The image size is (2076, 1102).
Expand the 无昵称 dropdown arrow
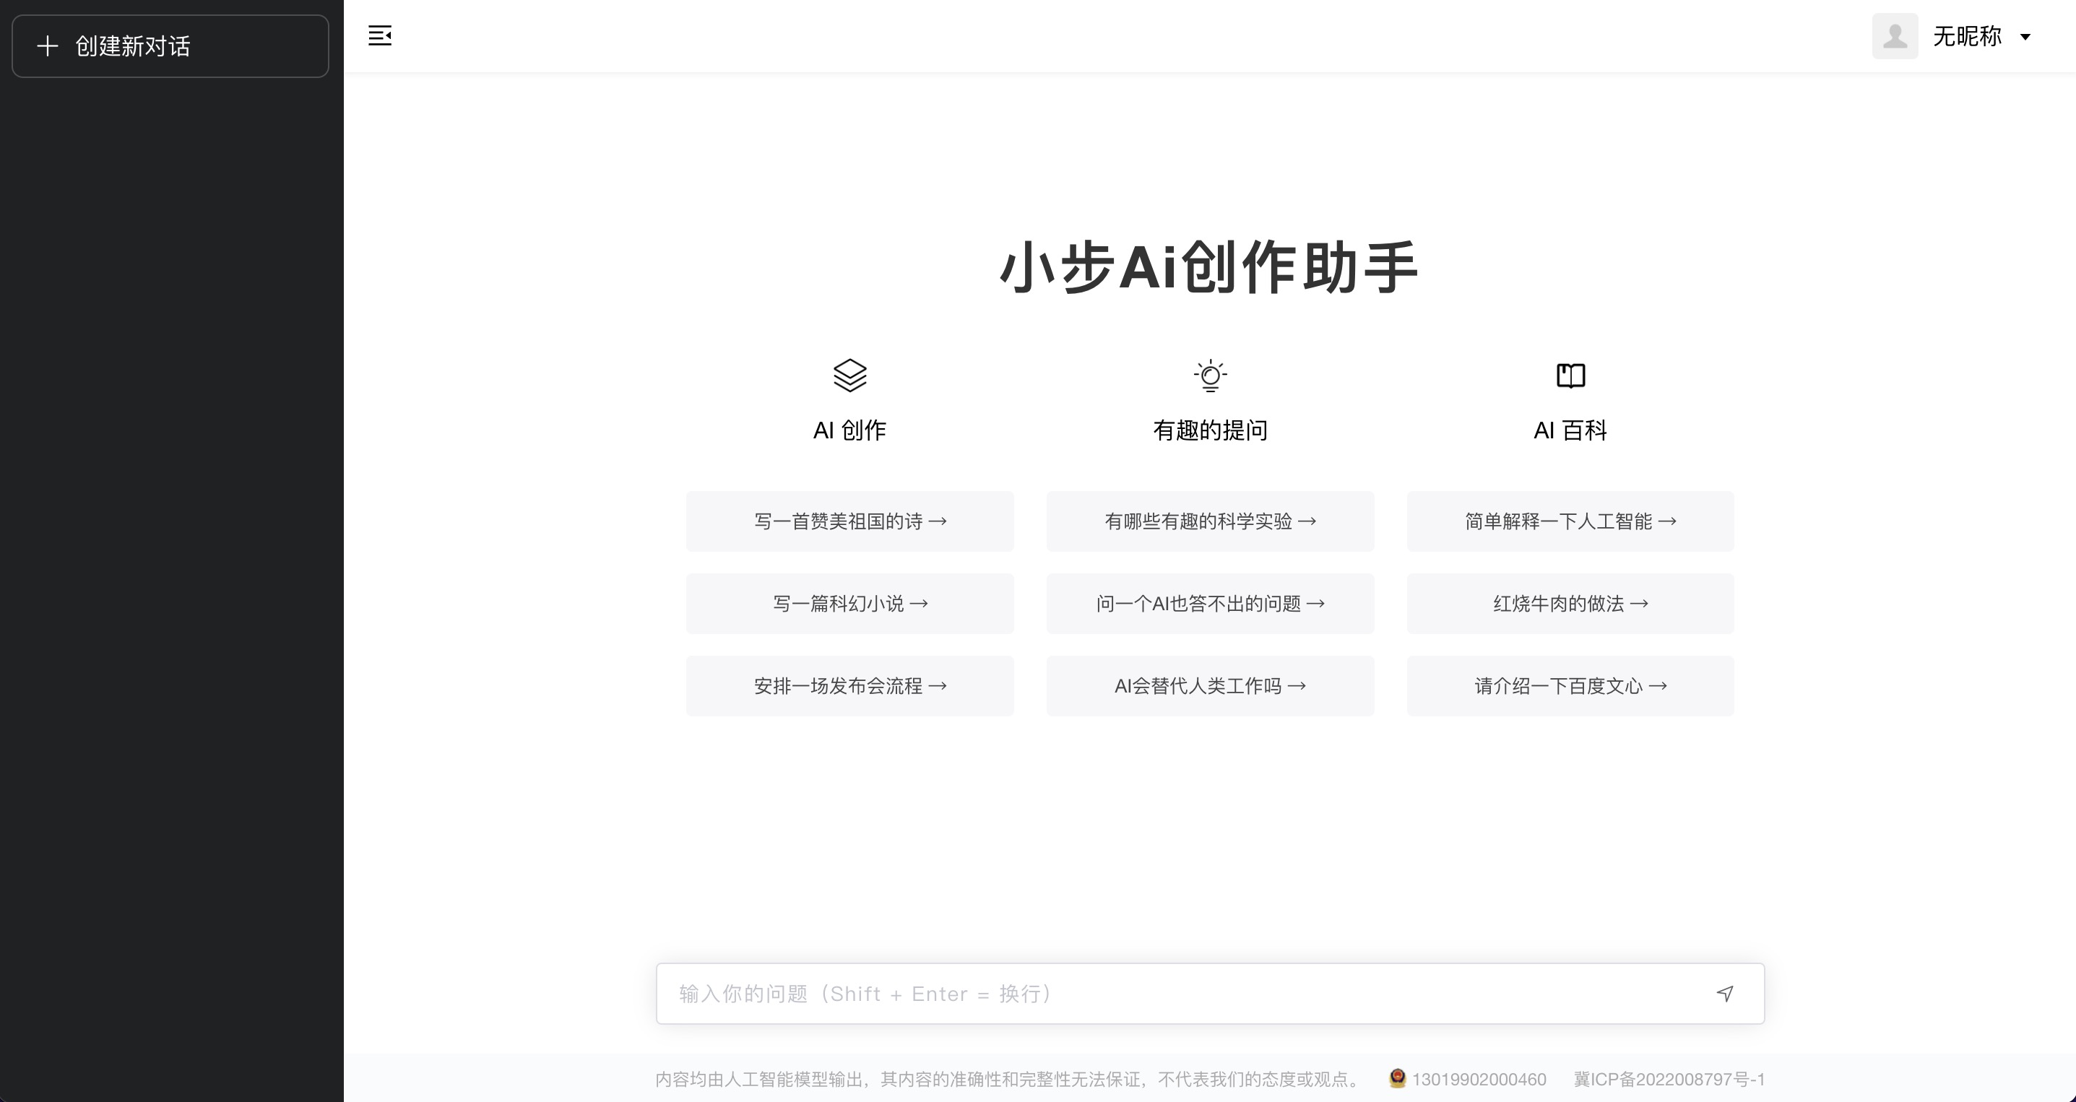pos(2025,36)
